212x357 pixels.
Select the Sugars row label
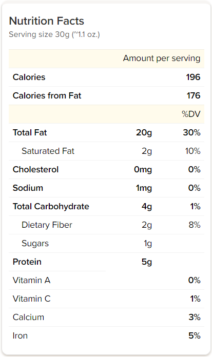pyautogui.click(x=35, y=244)
